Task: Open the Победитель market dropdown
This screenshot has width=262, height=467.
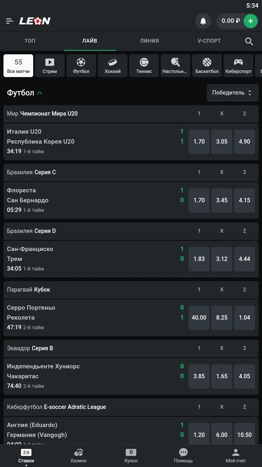Action: (x=232, y=93)
